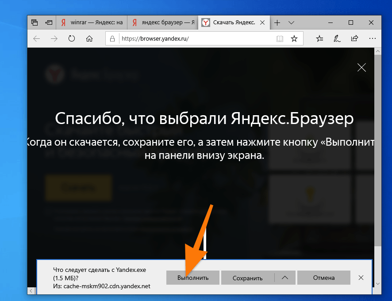Switch to the яндекс браузер tab
Screen dimensions: 392x301
163,23
